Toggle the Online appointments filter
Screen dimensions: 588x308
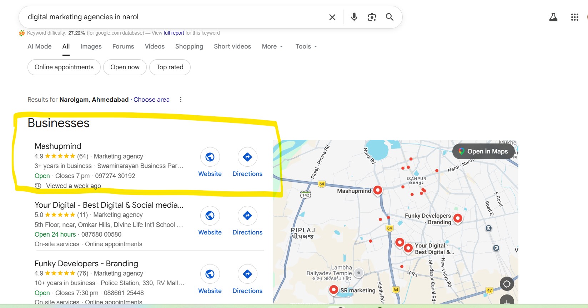click(x=64, y=67)
